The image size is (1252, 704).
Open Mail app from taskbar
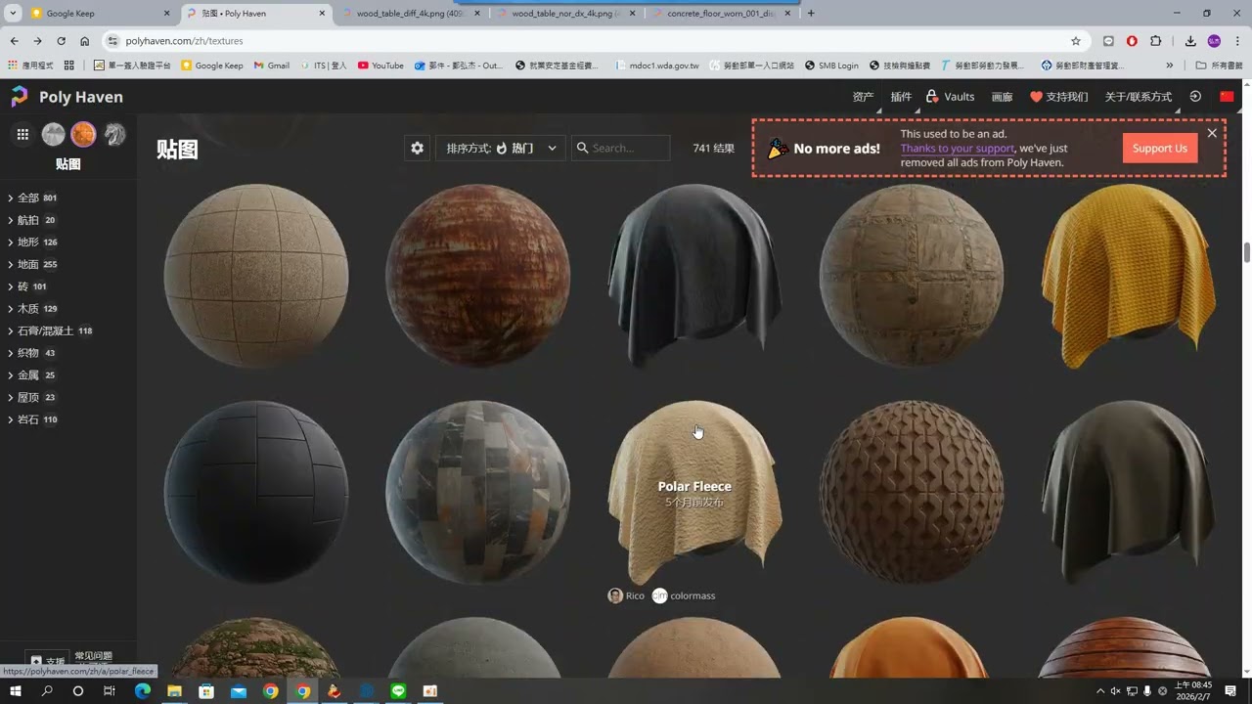pyautogui.click(x=239, y=691)
